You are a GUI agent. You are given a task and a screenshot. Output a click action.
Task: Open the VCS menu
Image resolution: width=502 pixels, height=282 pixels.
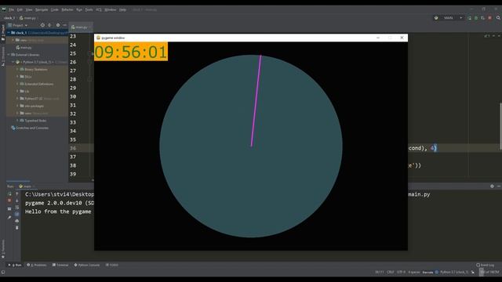(x=99, y=9)
